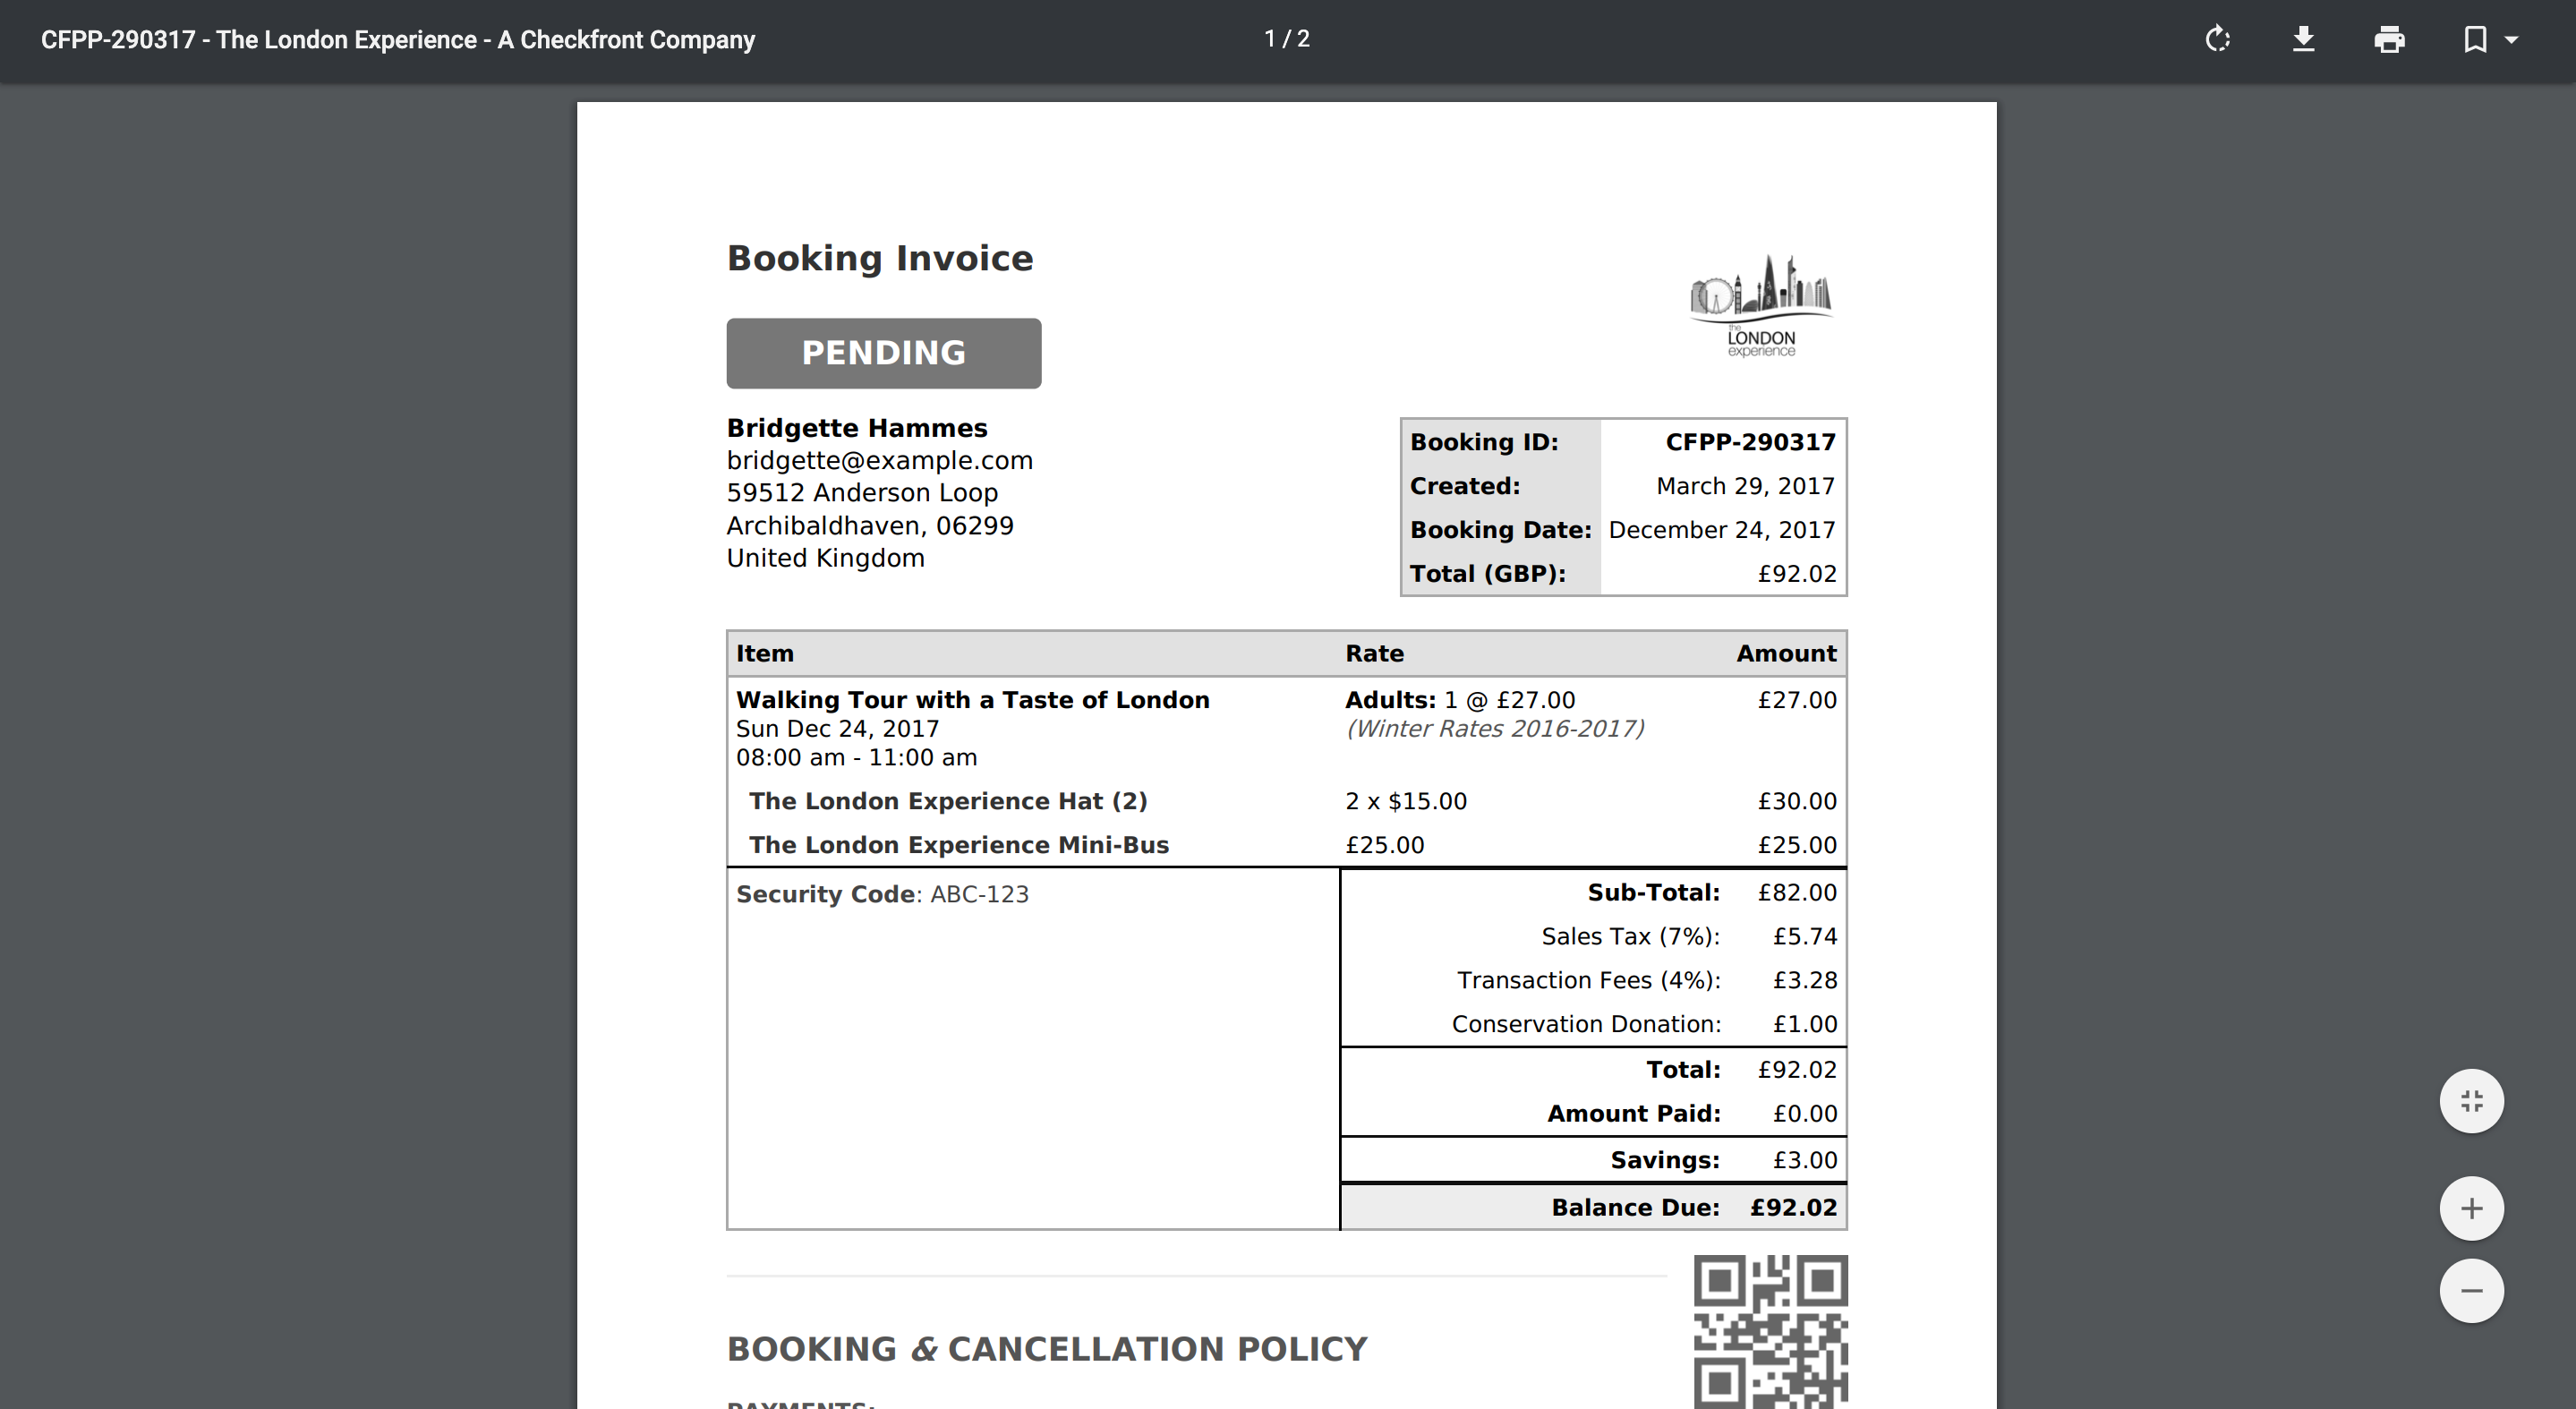Viewport: 2576px width, 1409px height.
Task: Click the fit to page button
Action: point(2471,1101)
